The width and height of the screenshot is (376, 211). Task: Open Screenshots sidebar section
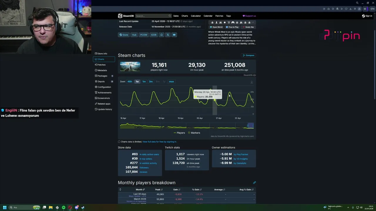[x=102, y=98]
